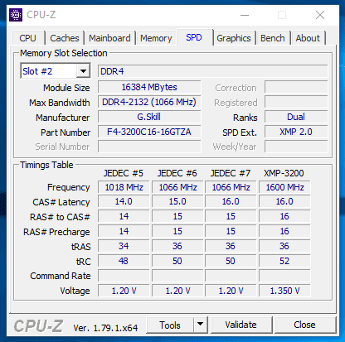This screenshot has height=342, width=345.
Task: Click the Validate button
Action: pos(241,325)
